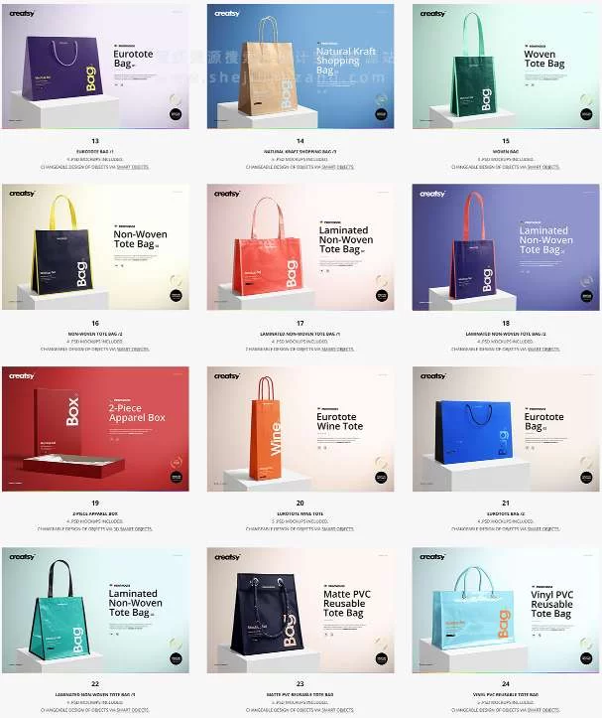Click the creatsy logo on Matte PVC card
Image resolution: width=602 pixels, height=718 pixels.
tap(227, 557)
